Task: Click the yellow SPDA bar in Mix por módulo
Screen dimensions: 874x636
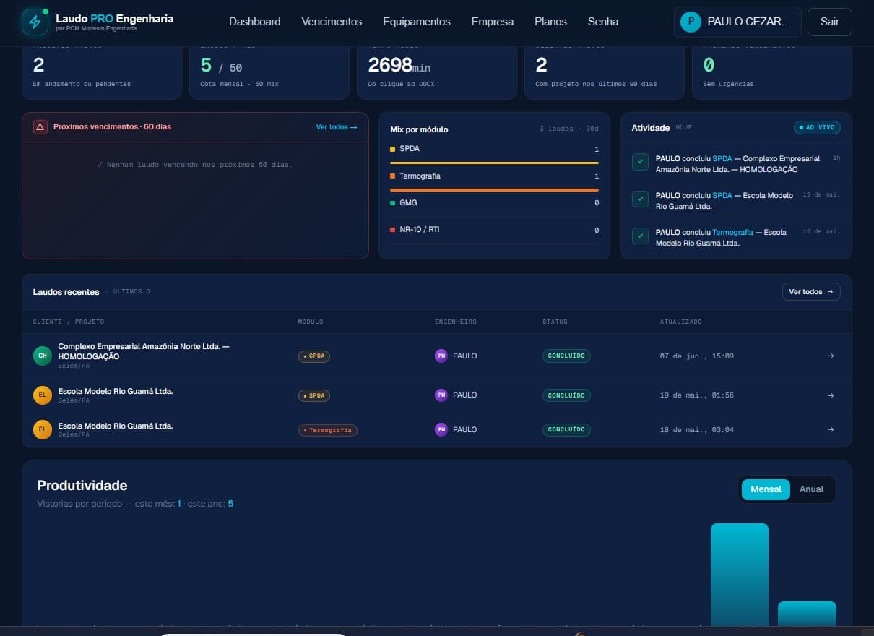Action: coord(494,163)
